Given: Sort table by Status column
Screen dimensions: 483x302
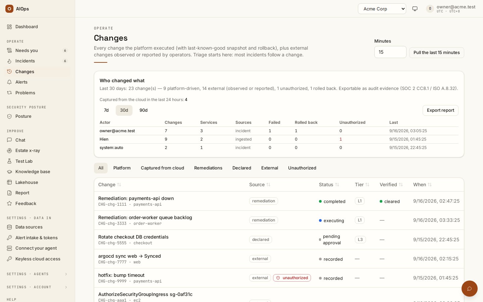Looking at the screenshot, I should 329,185.
